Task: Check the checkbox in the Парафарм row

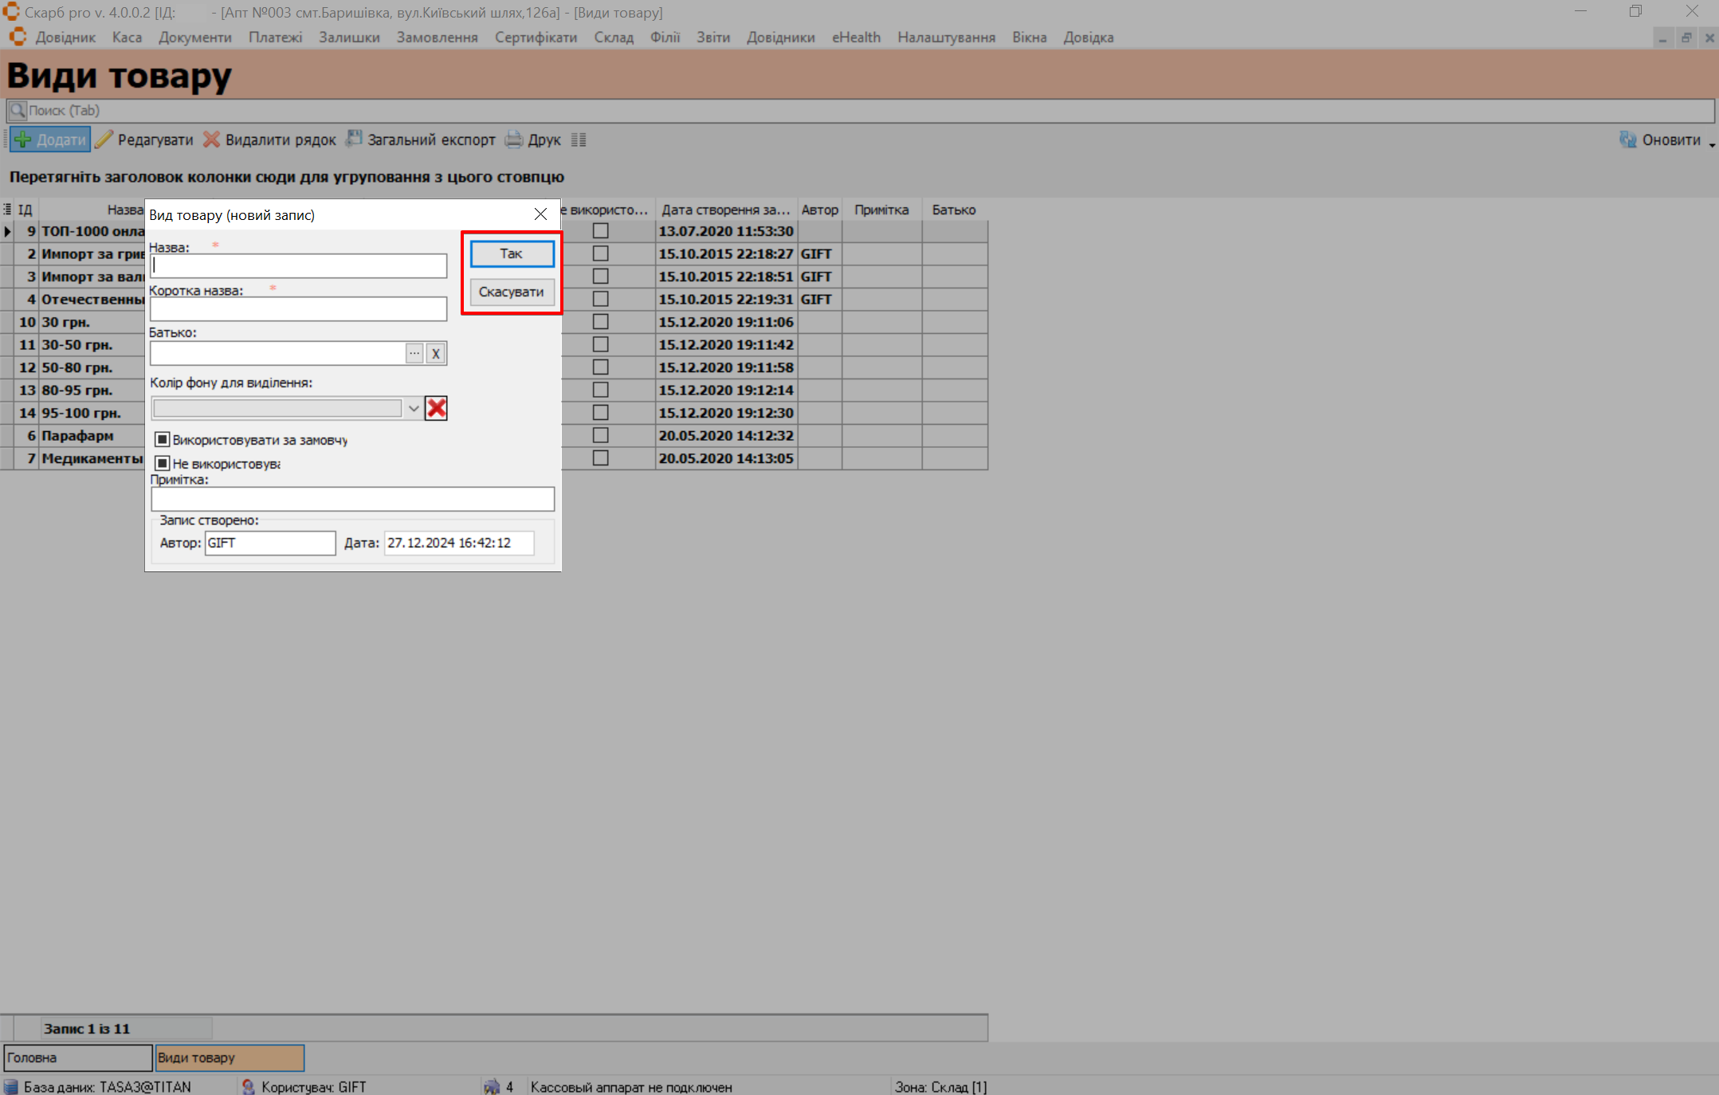Action: coord(601,435)
